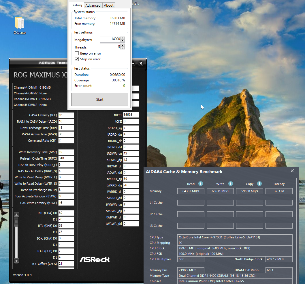
Task: Close the ASRock Timing Configurator window
Action: 141,63
